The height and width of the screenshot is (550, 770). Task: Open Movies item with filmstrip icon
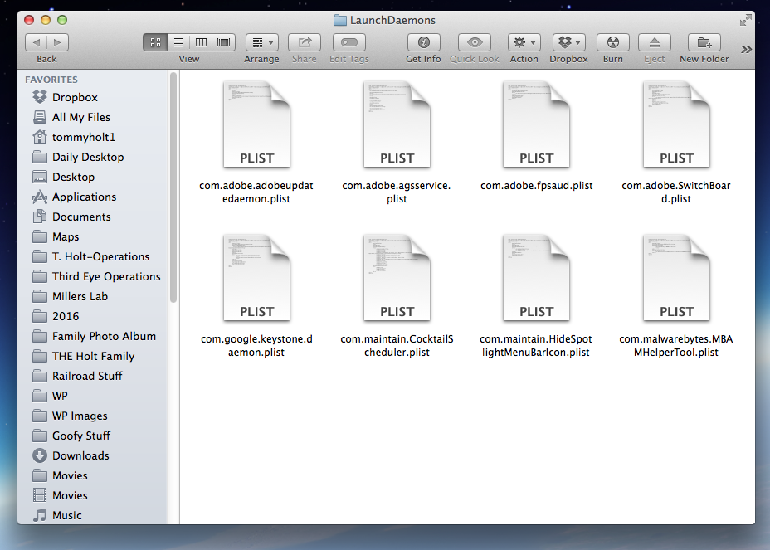pos(93,495)
